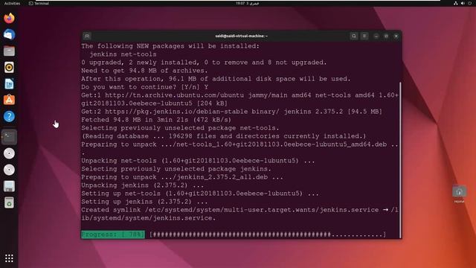
Task: Click the terminal vertical scrollbar
Action: coord(400,159)
